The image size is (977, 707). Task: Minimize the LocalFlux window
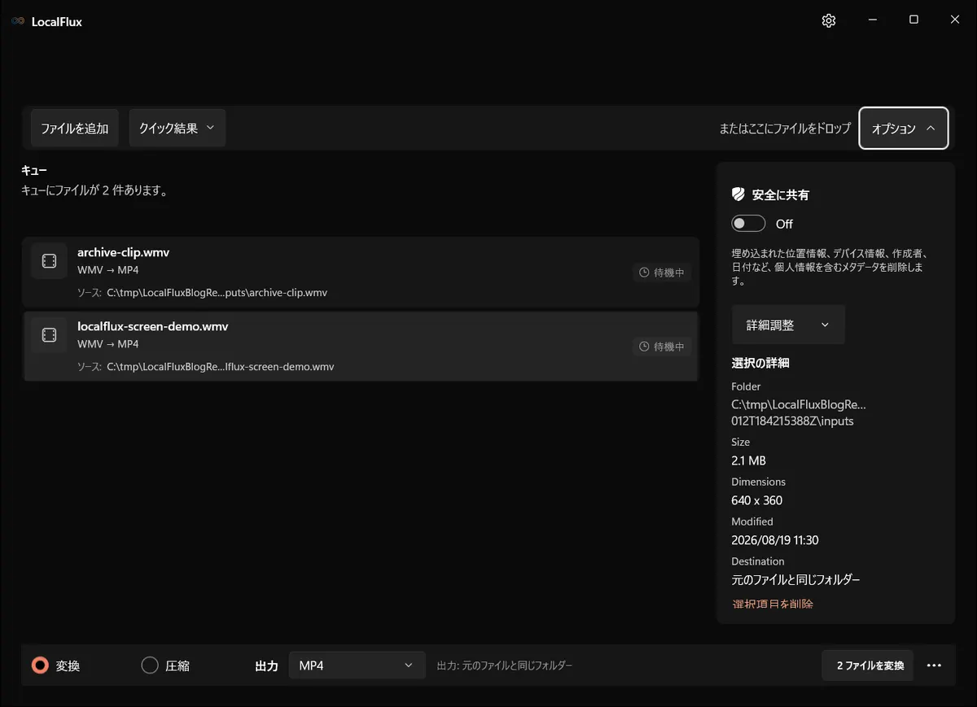[872, 20]
